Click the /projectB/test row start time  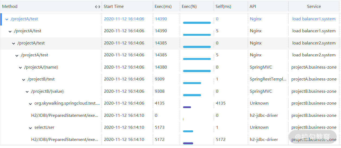124,79
